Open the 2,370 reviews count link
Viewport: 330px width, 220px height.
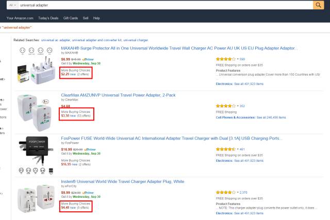pyautogui.click(x=243, y=193)
